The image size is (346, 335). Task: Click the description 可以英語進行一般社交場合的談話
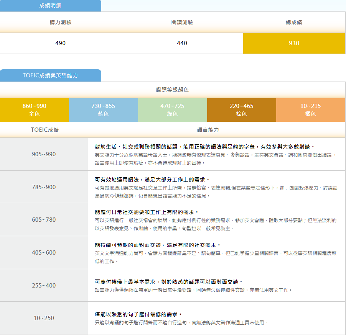[x=216, y=224]
